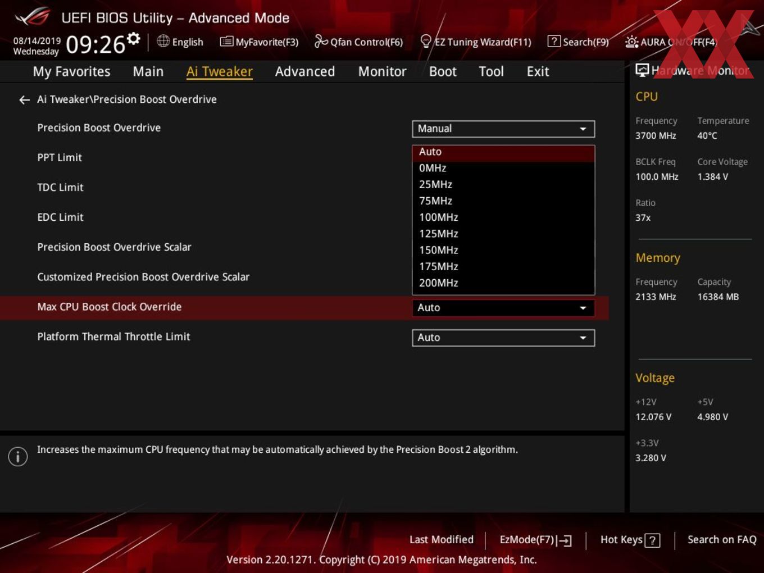Select 25MHz option
The width and height of the screenshot is (764, 573).
(503, 184)
